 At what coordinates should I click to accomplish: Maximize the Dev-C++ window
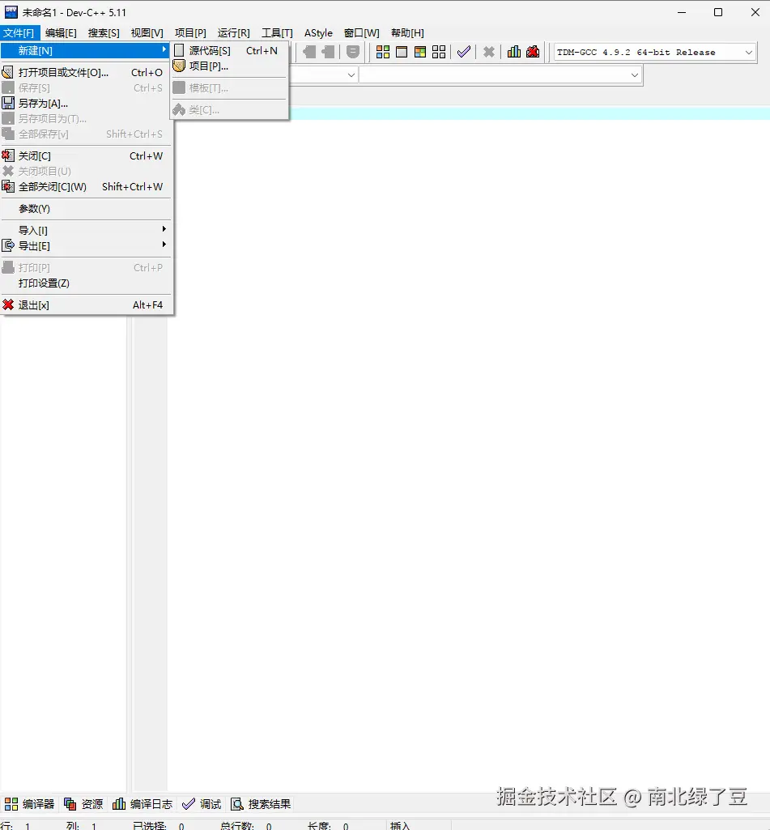[718, 12]
